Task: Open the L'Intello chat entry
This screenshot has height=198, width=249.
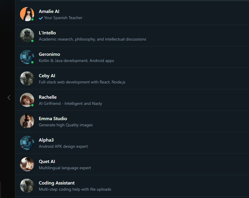Action: [132, 36]
